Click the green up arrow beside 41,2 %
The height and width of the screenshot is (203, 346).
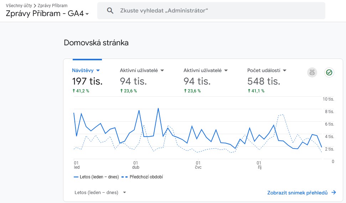[74, 91]
